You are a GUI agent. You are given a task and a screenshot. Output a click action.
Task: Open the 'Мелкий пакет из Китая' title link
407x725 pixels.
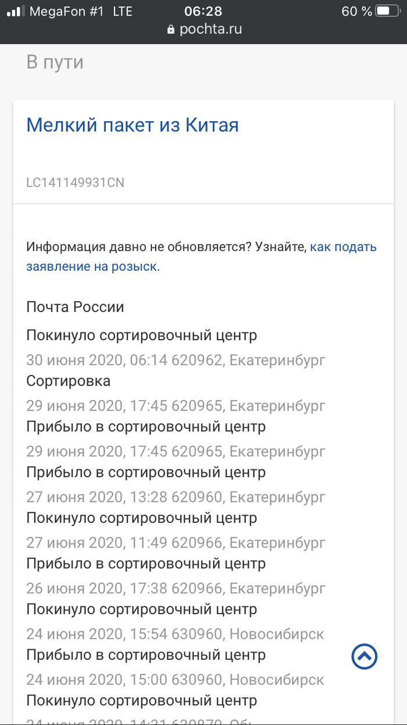[133, 125]
